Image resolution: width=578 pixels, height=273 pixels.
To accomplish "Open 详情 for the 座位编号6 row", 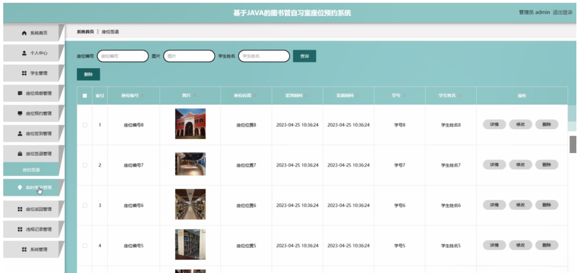I will 494,205.
